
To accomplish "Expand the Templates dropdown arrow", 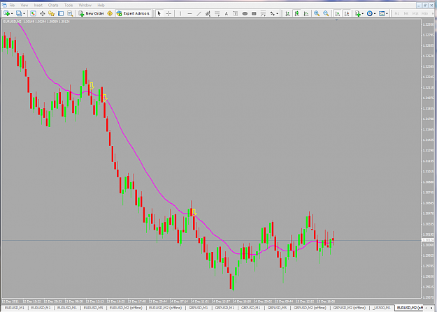I will click(x=387, y=14).
